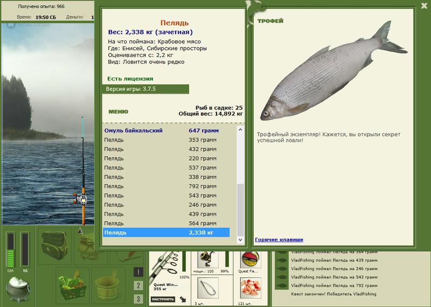Select the Пелядь 353 грамм row

click(x=166, y=140)
